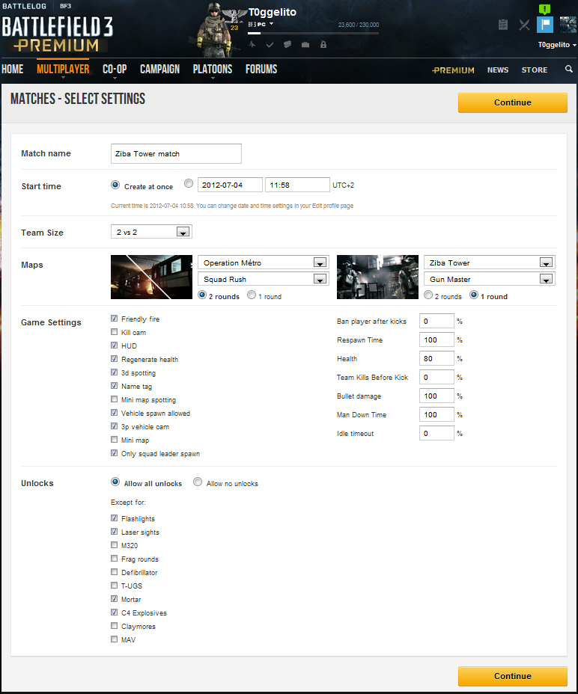The image size is (578, 694).
Task: Uncheck Friendly fire setting
Action: (x=115, y=319)
